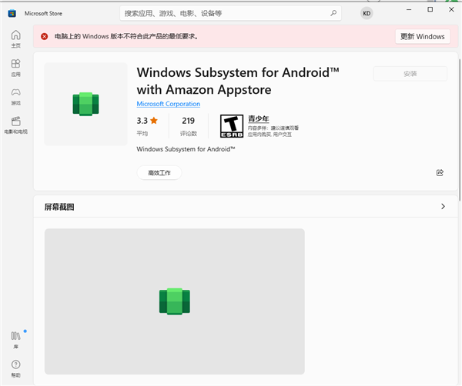This screenshot has height=386, width=462.
Task: Open the large screenshot preview thumbnail
Action: [x=174, y=301]
